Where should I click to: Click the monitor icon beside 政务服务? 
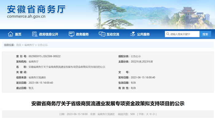click(71, 34)
